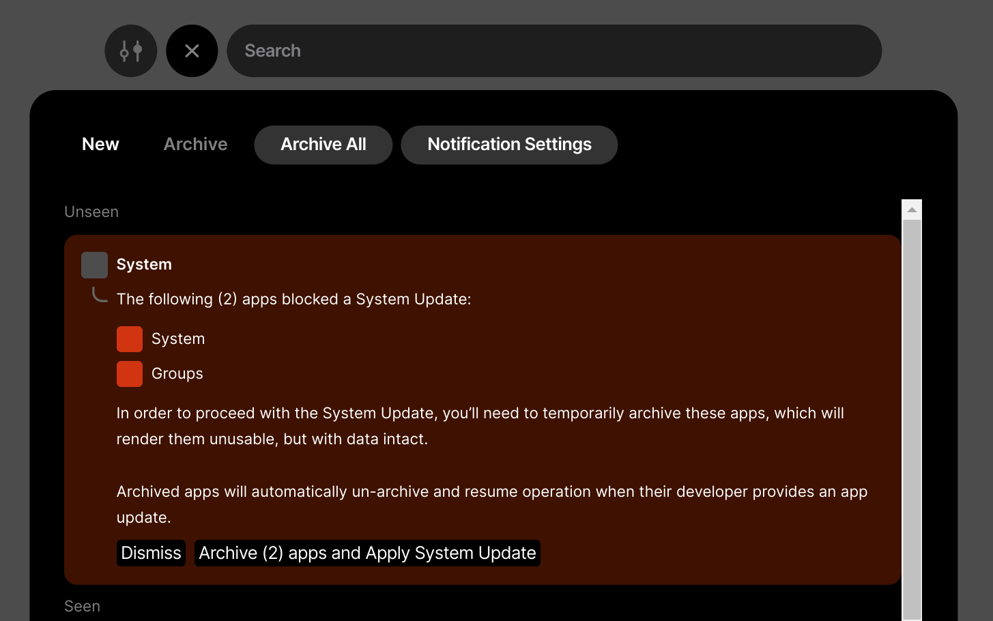Click Archive (2) apps and Apply System Update
Viewport: 993px width, 621px height.
click(x=367, y=553)
